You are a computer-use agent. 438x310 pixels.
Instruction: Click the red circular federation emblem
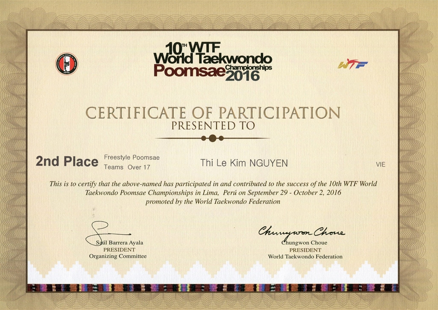[66, 64]
